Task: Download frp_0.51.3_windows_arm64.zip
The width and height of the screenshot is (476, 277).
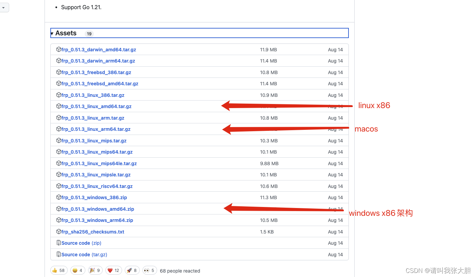Action: (x=97, y=220)
